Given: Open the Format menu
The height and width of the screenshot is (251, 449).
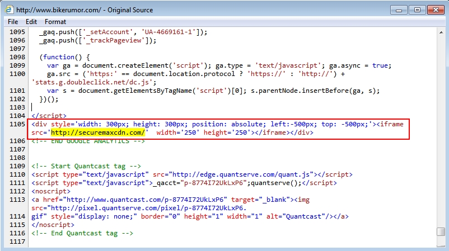Looking at the screenshot, I should coord(55,22).
